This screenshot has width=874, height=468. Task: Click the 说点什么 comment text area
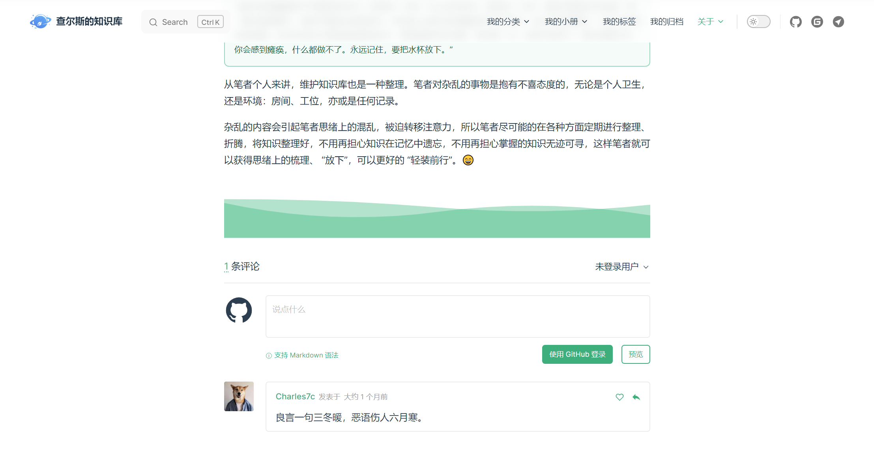pyautogui.click(x=457, y=316)
